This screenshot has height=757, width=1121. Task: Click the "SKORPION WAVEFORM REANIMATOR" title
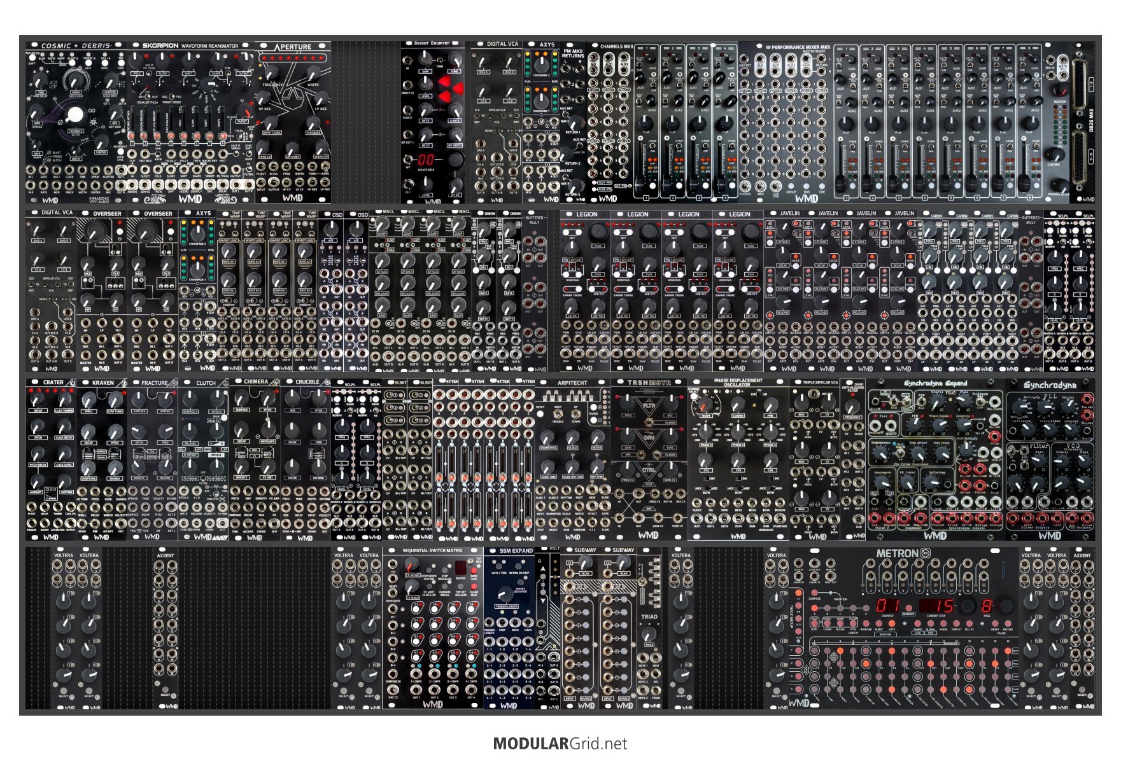coord(190,46)
